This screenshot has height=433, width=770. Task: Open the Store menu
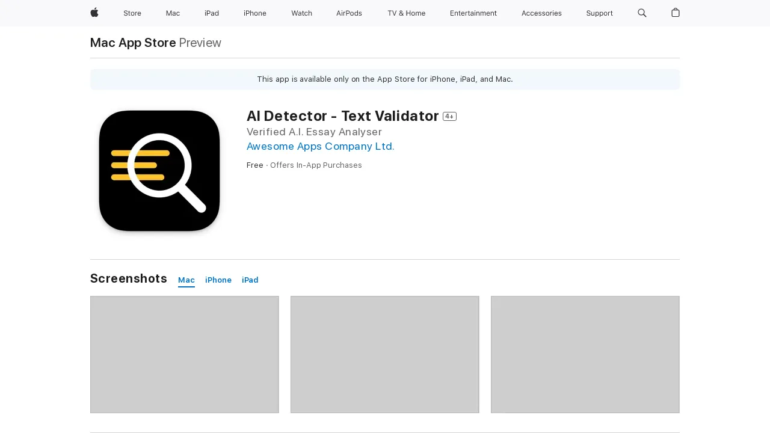click(x=132, y=13)
